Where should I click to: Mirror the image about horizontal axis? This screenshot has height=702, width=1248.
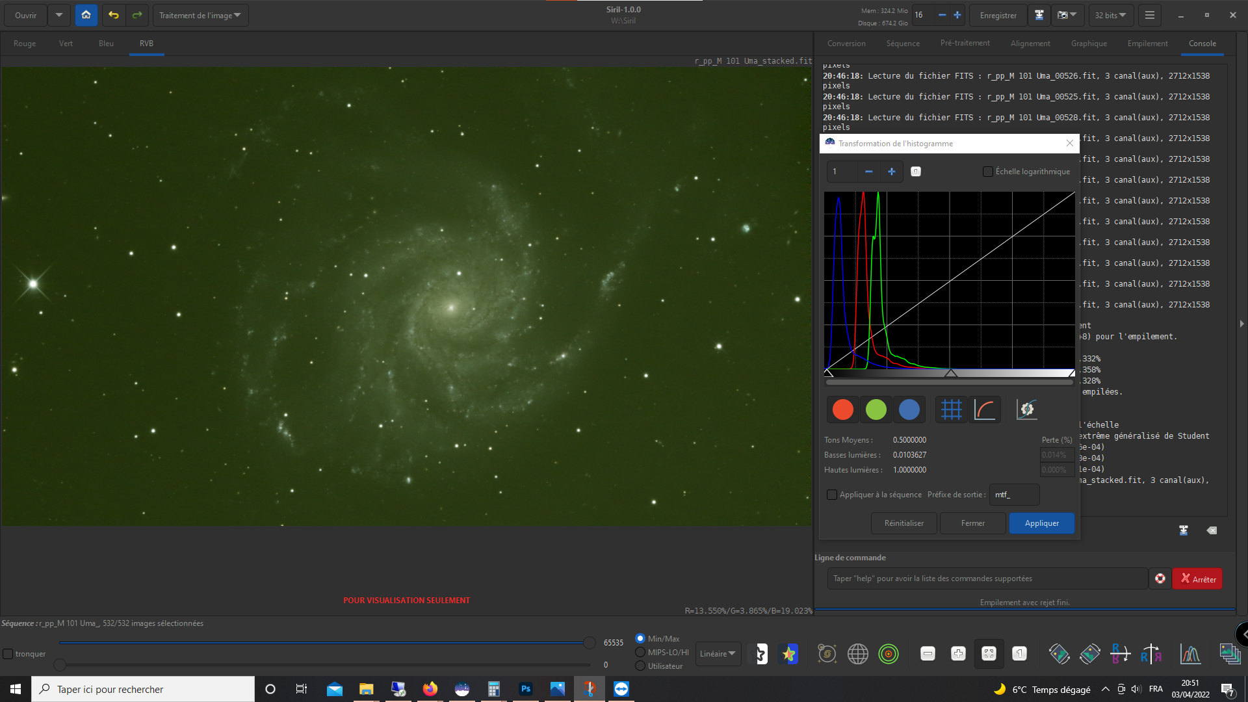1121,654
